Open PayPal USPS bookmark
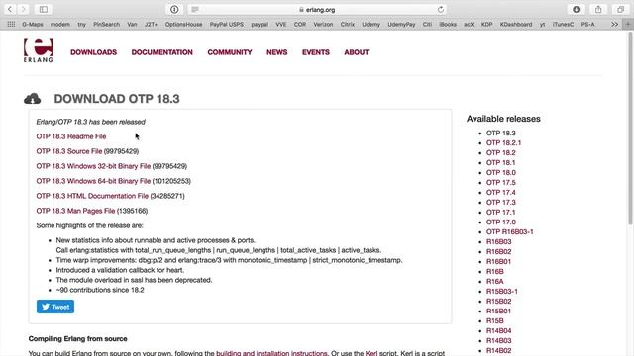 click(x=227, y=24)
